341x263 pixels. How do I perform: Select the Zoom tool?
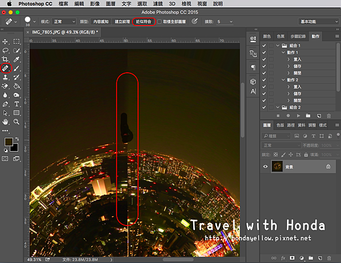pos(16,122)
